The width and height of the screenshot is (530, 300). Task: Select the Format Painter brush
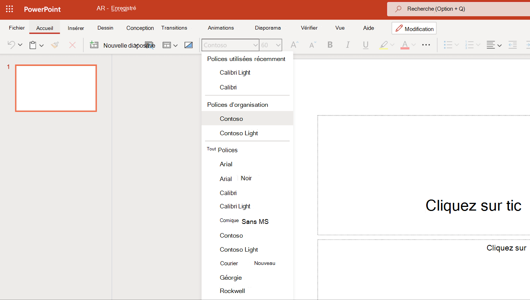coord(55,45)
